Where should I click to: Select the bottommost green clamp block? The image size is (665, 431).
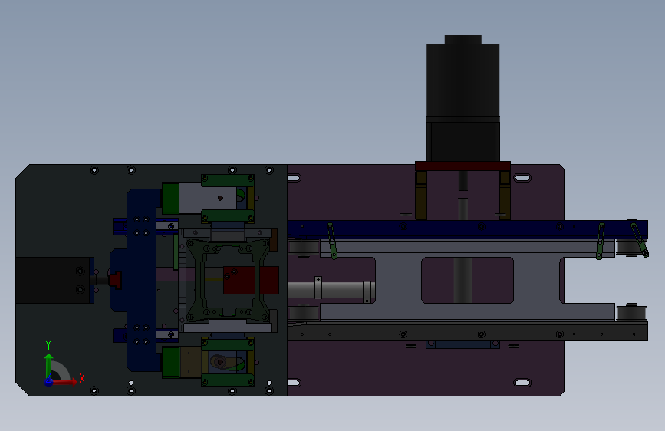tap(228, 380)
